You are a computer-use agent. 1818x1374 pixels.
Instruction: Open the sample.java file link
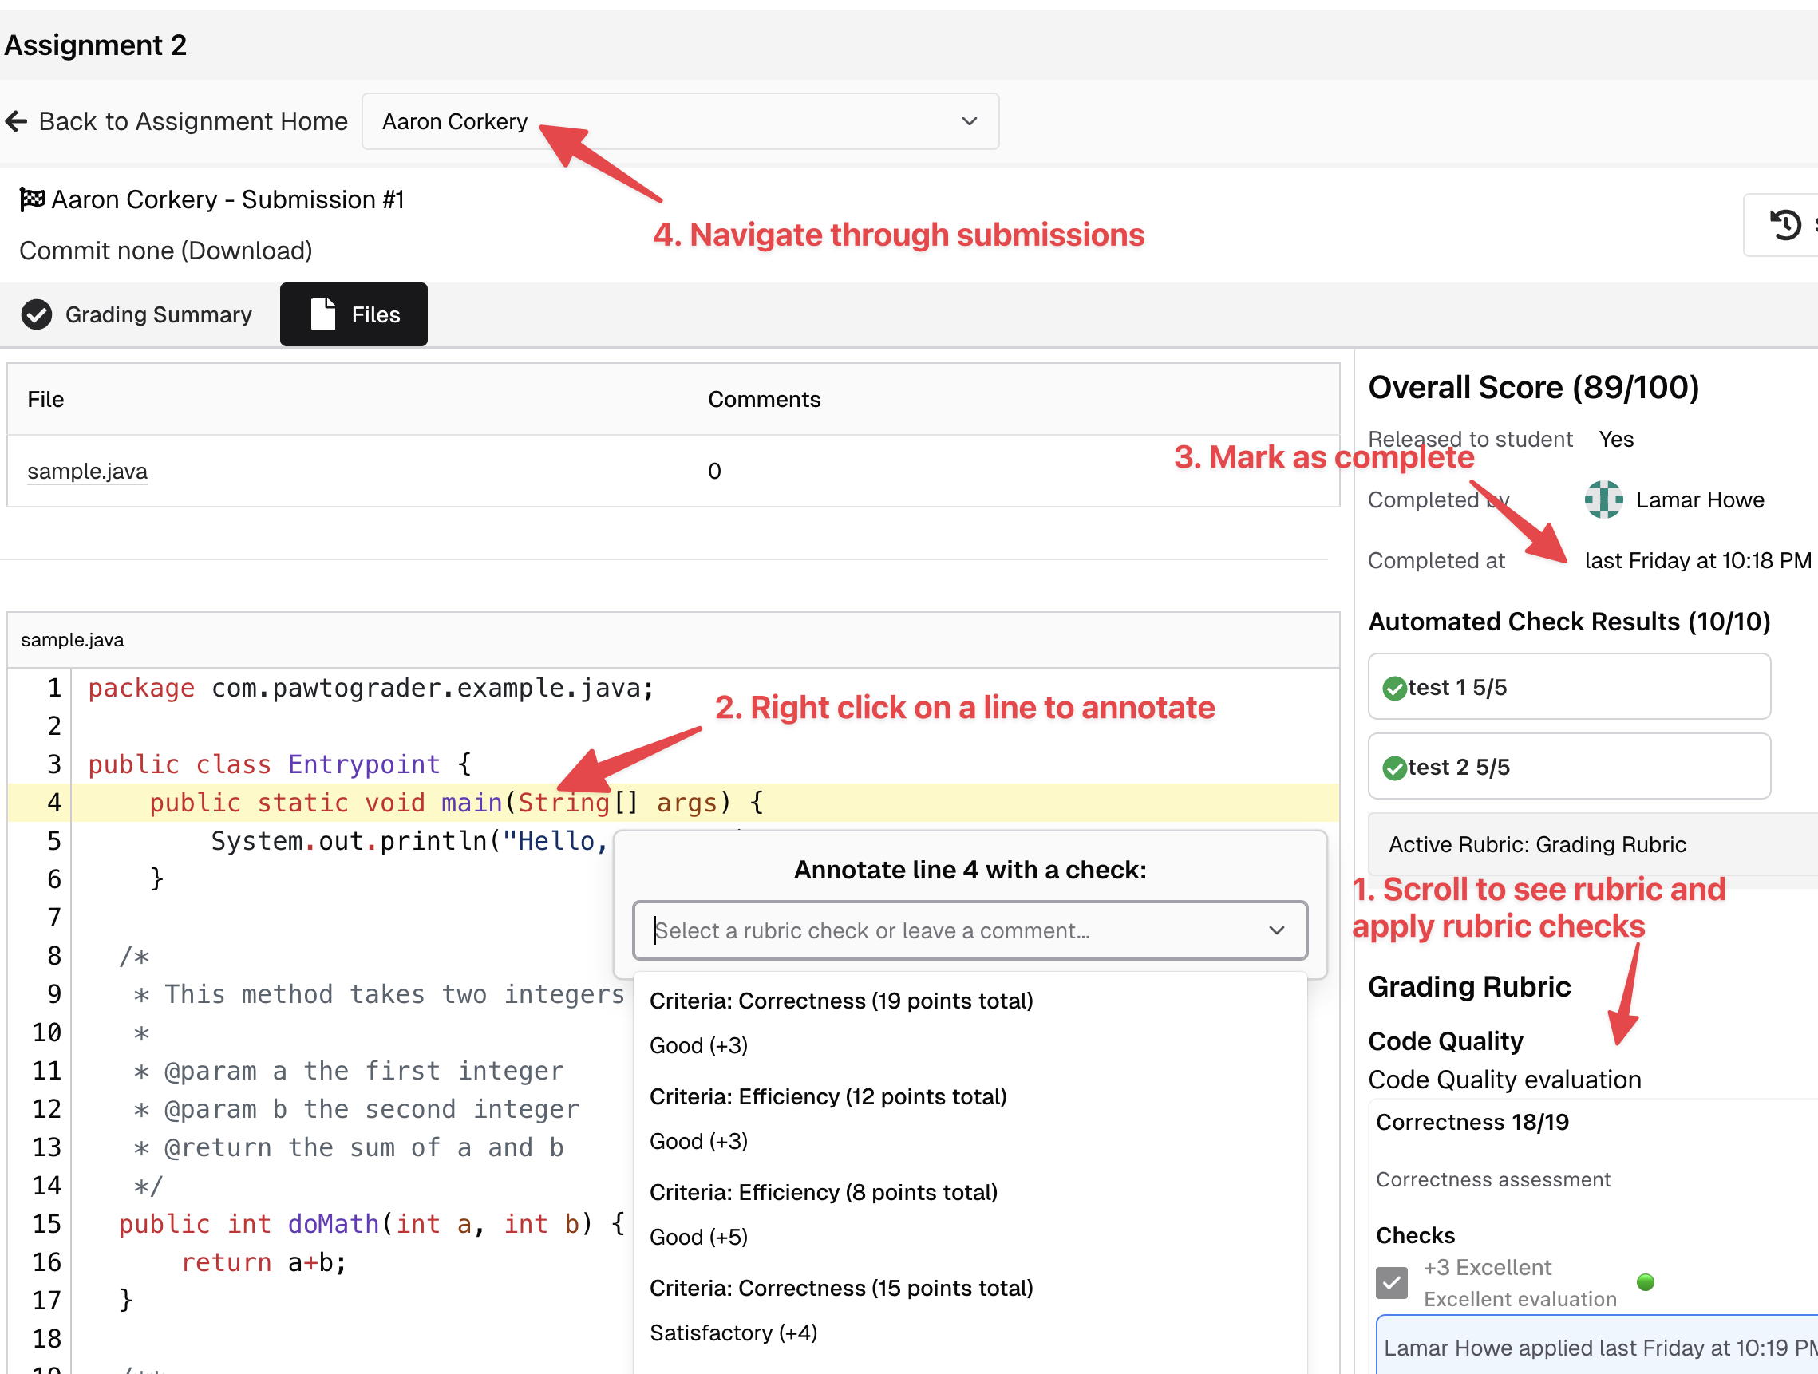tap(87, 471)
